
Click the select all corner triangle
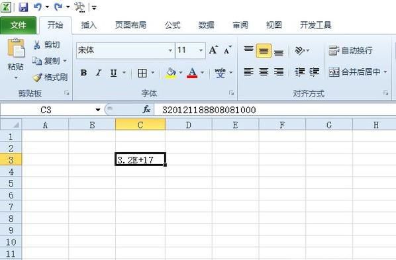pos(11,124)
